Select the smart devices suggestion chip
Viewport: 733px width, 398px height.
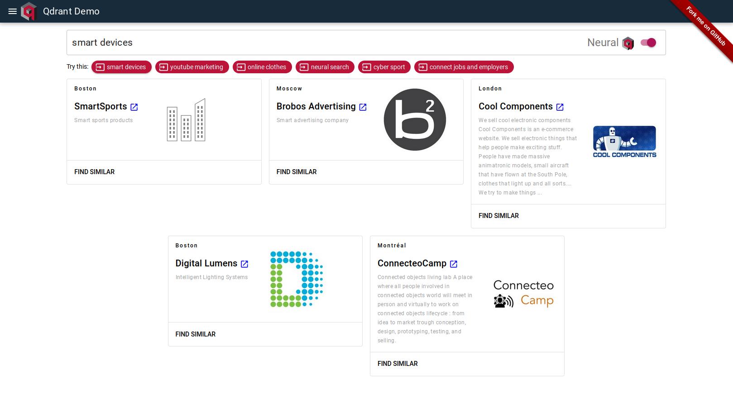coord(121,67)
